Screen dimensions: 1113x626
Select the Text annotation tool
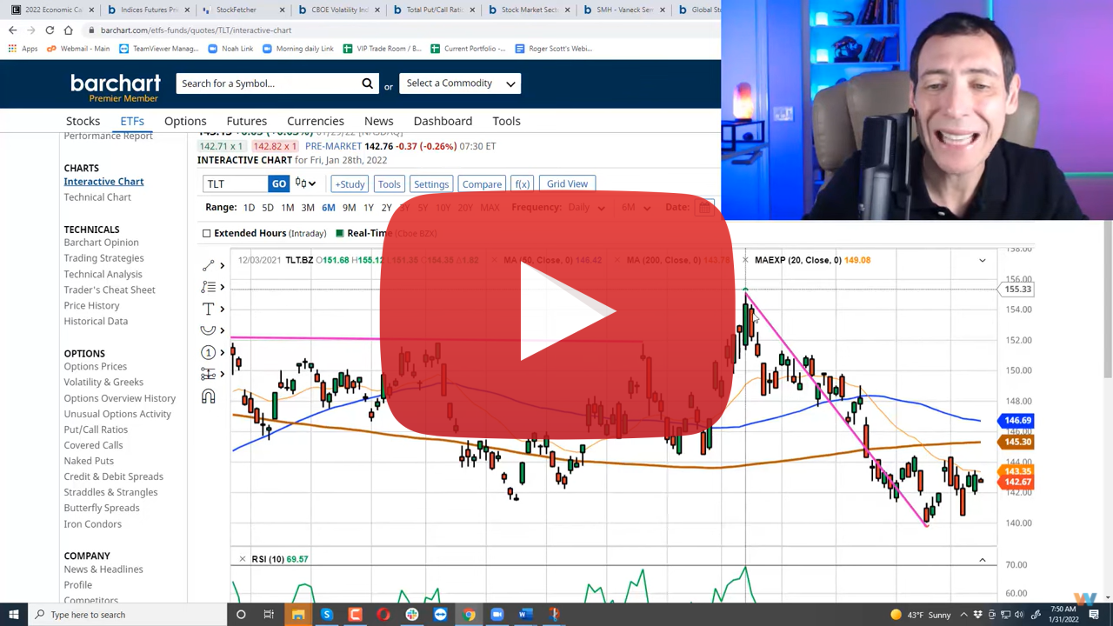click(208, 309)
